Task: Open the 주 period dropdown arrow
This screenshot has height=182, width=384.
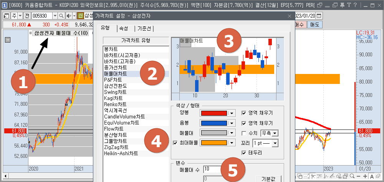Action: click(x=20, y=16)
